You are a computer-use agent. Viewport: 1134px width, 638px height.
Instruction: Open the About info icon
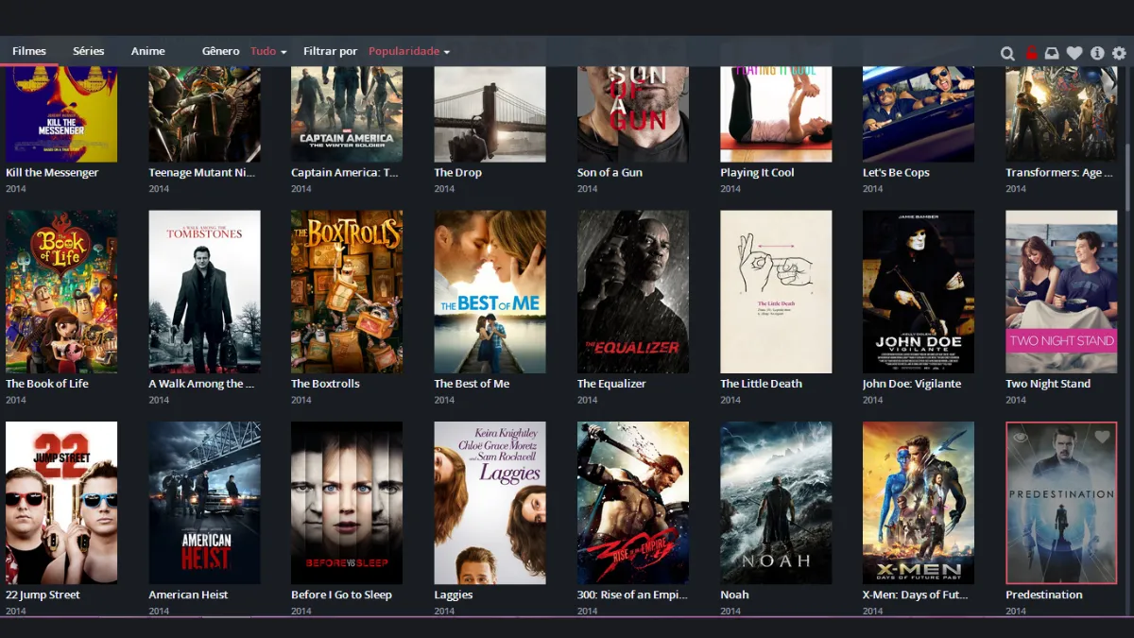pos(1097,54)
